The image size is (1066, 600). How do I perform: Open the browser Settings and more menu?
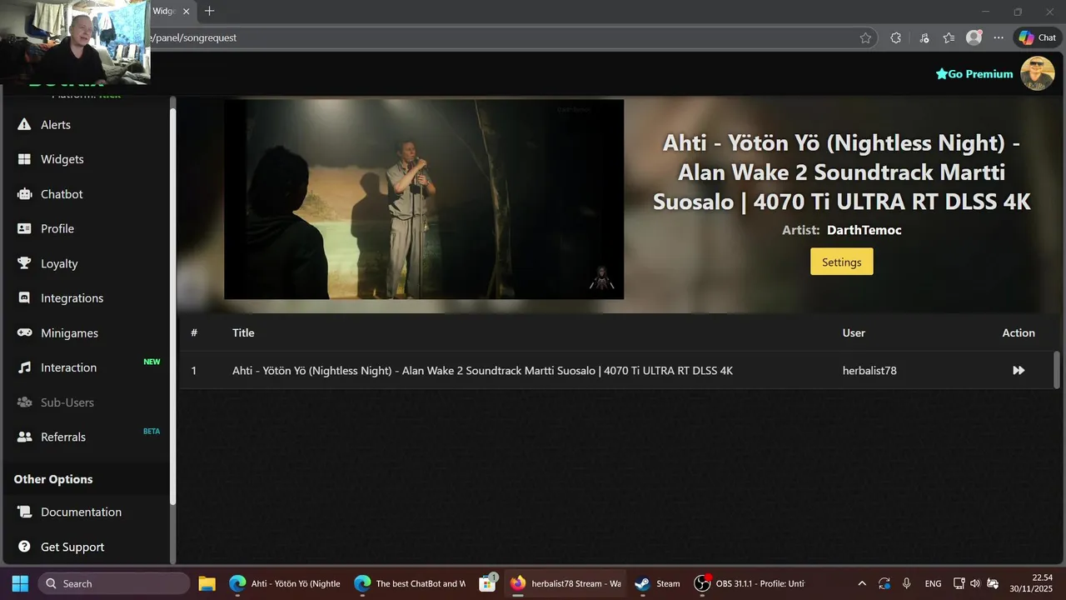pos(999,37)
